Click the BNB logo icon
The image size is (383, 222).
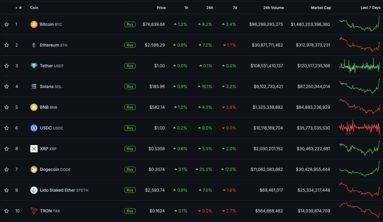coord(34,107)
